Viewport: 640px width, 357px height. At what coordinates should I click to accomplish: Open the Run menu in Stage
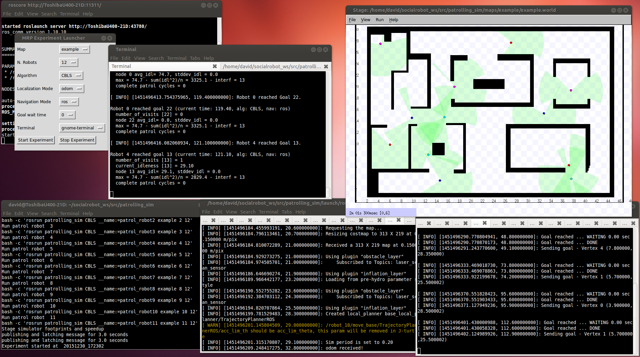(379, 20)
